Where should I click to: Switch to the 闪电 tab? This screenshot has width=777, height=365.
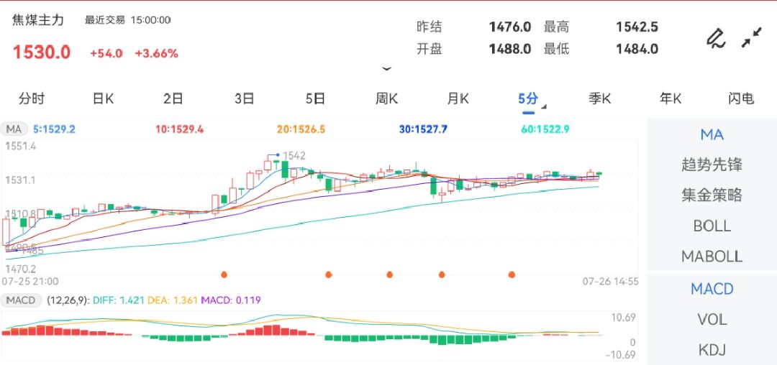[x=741, y=98]
